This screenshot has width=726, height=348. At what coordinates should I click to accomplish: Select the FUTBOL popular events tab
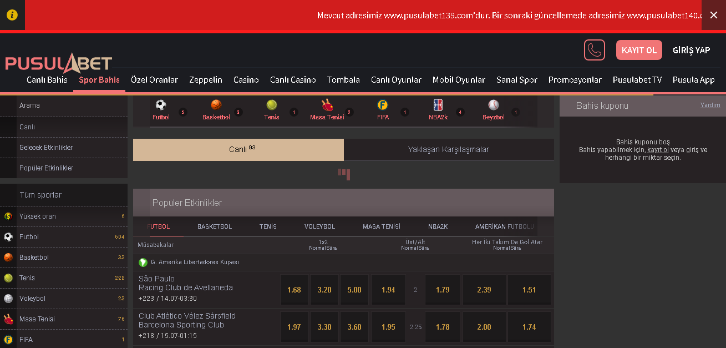tap(159, 226)
